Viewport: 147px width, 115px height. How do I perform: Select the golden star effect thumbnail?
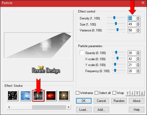pos(64,96)
